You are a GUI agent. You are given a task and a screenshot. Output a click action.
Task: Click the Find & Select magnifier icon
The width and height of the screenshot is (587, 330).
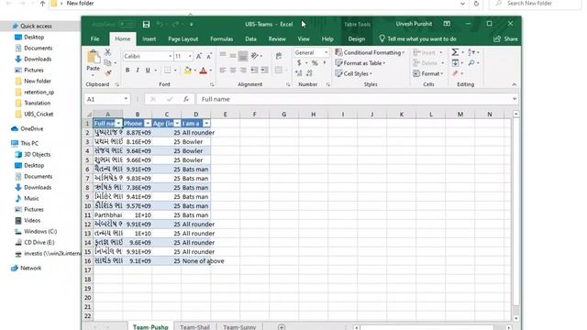(x=471, y=63)
